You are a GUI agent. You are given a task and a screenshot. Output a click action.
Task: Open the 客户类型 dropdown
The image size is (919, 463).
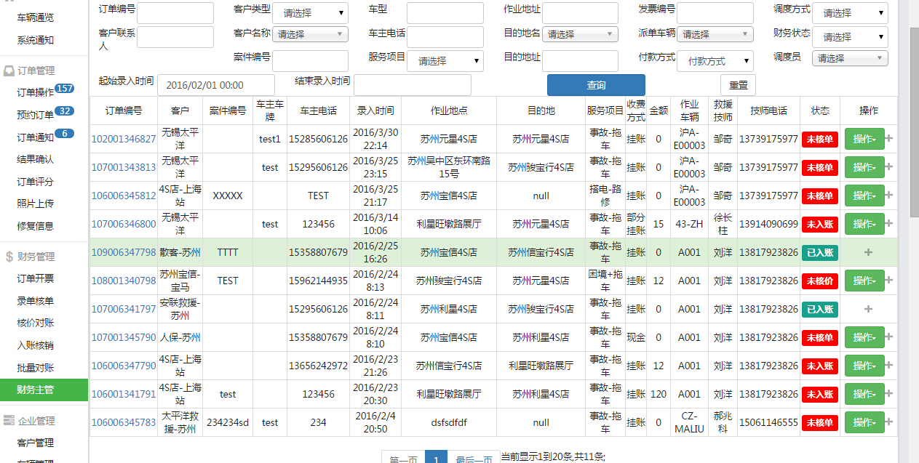[310, 13]
